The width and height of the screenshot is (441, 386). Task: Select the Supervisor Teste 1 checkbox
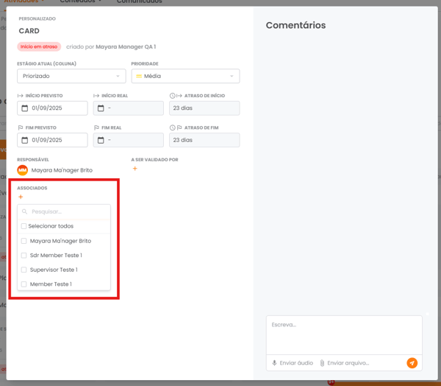tap(24, 270)
